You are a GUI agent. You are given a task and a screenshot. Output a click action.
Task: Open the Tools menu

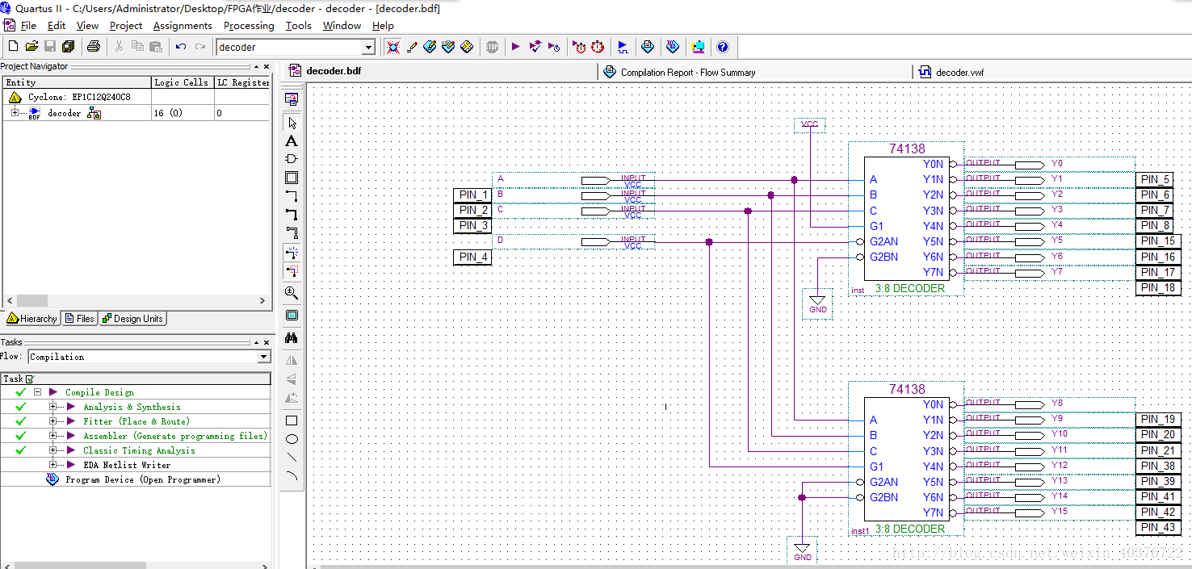tap(298, 26)
